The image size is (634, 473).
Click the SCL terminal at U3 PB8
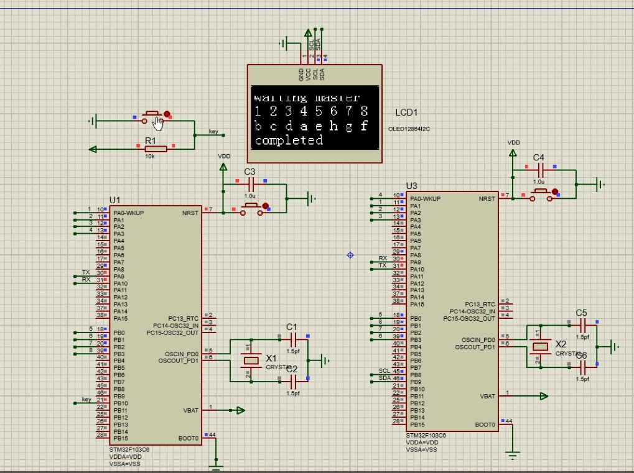(384, 371)
